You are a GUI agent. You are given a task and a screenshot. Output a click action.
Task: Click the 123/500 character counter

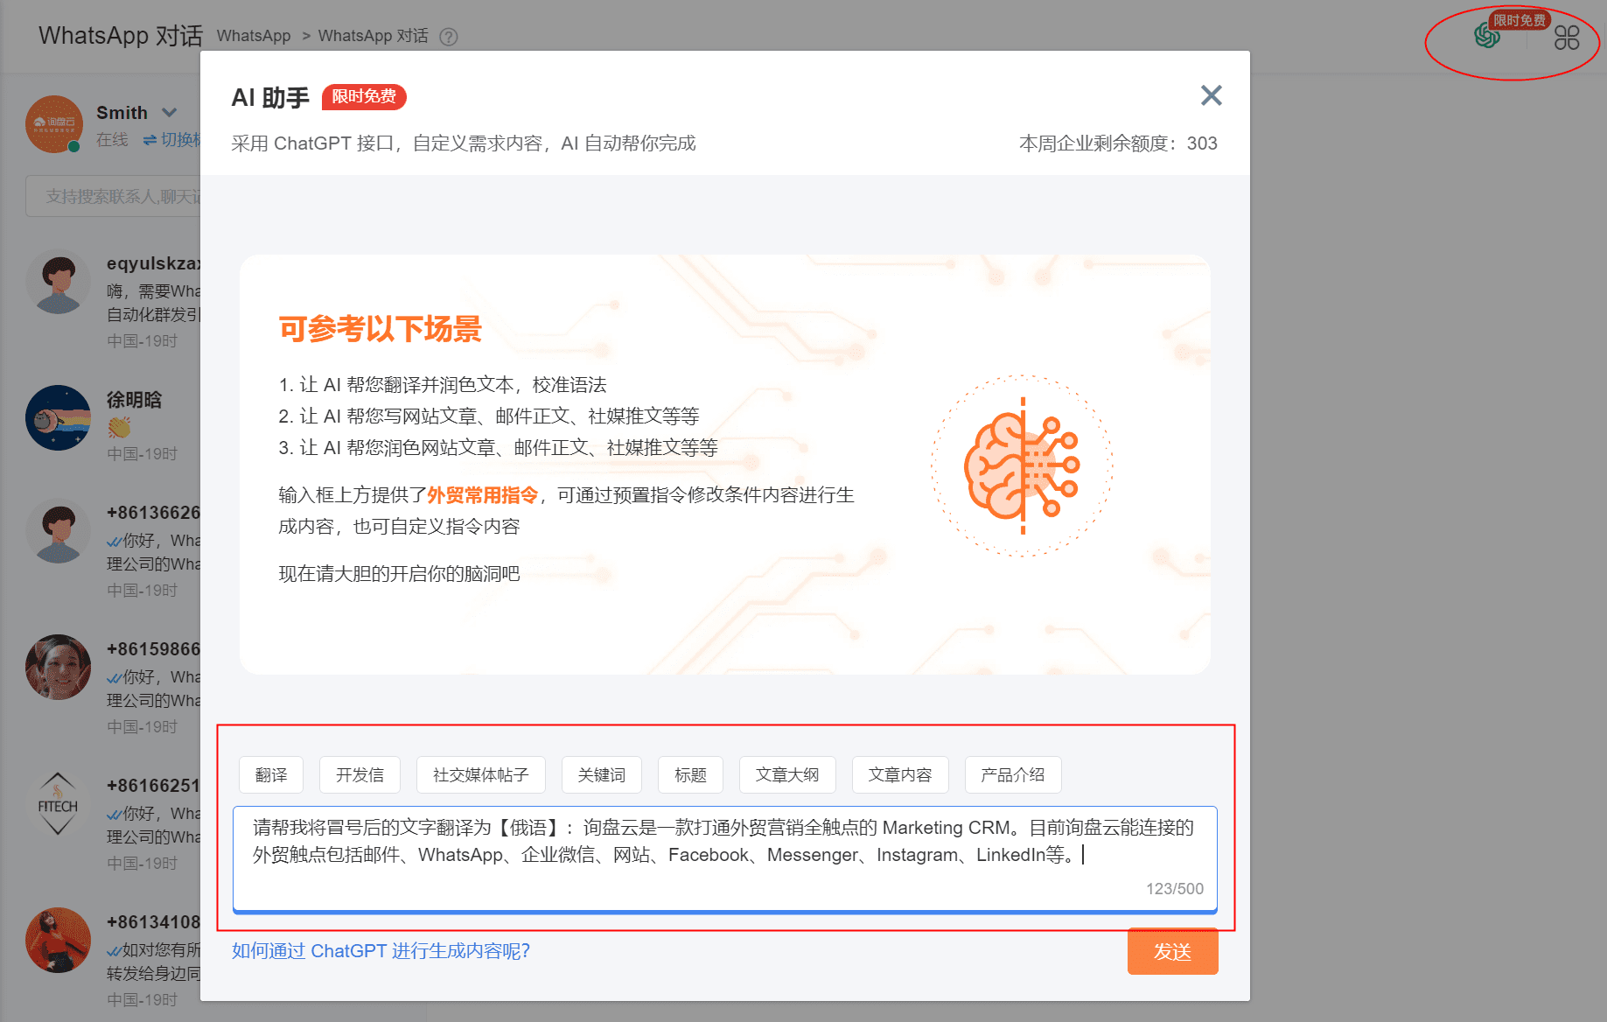tap(1175, 889)
